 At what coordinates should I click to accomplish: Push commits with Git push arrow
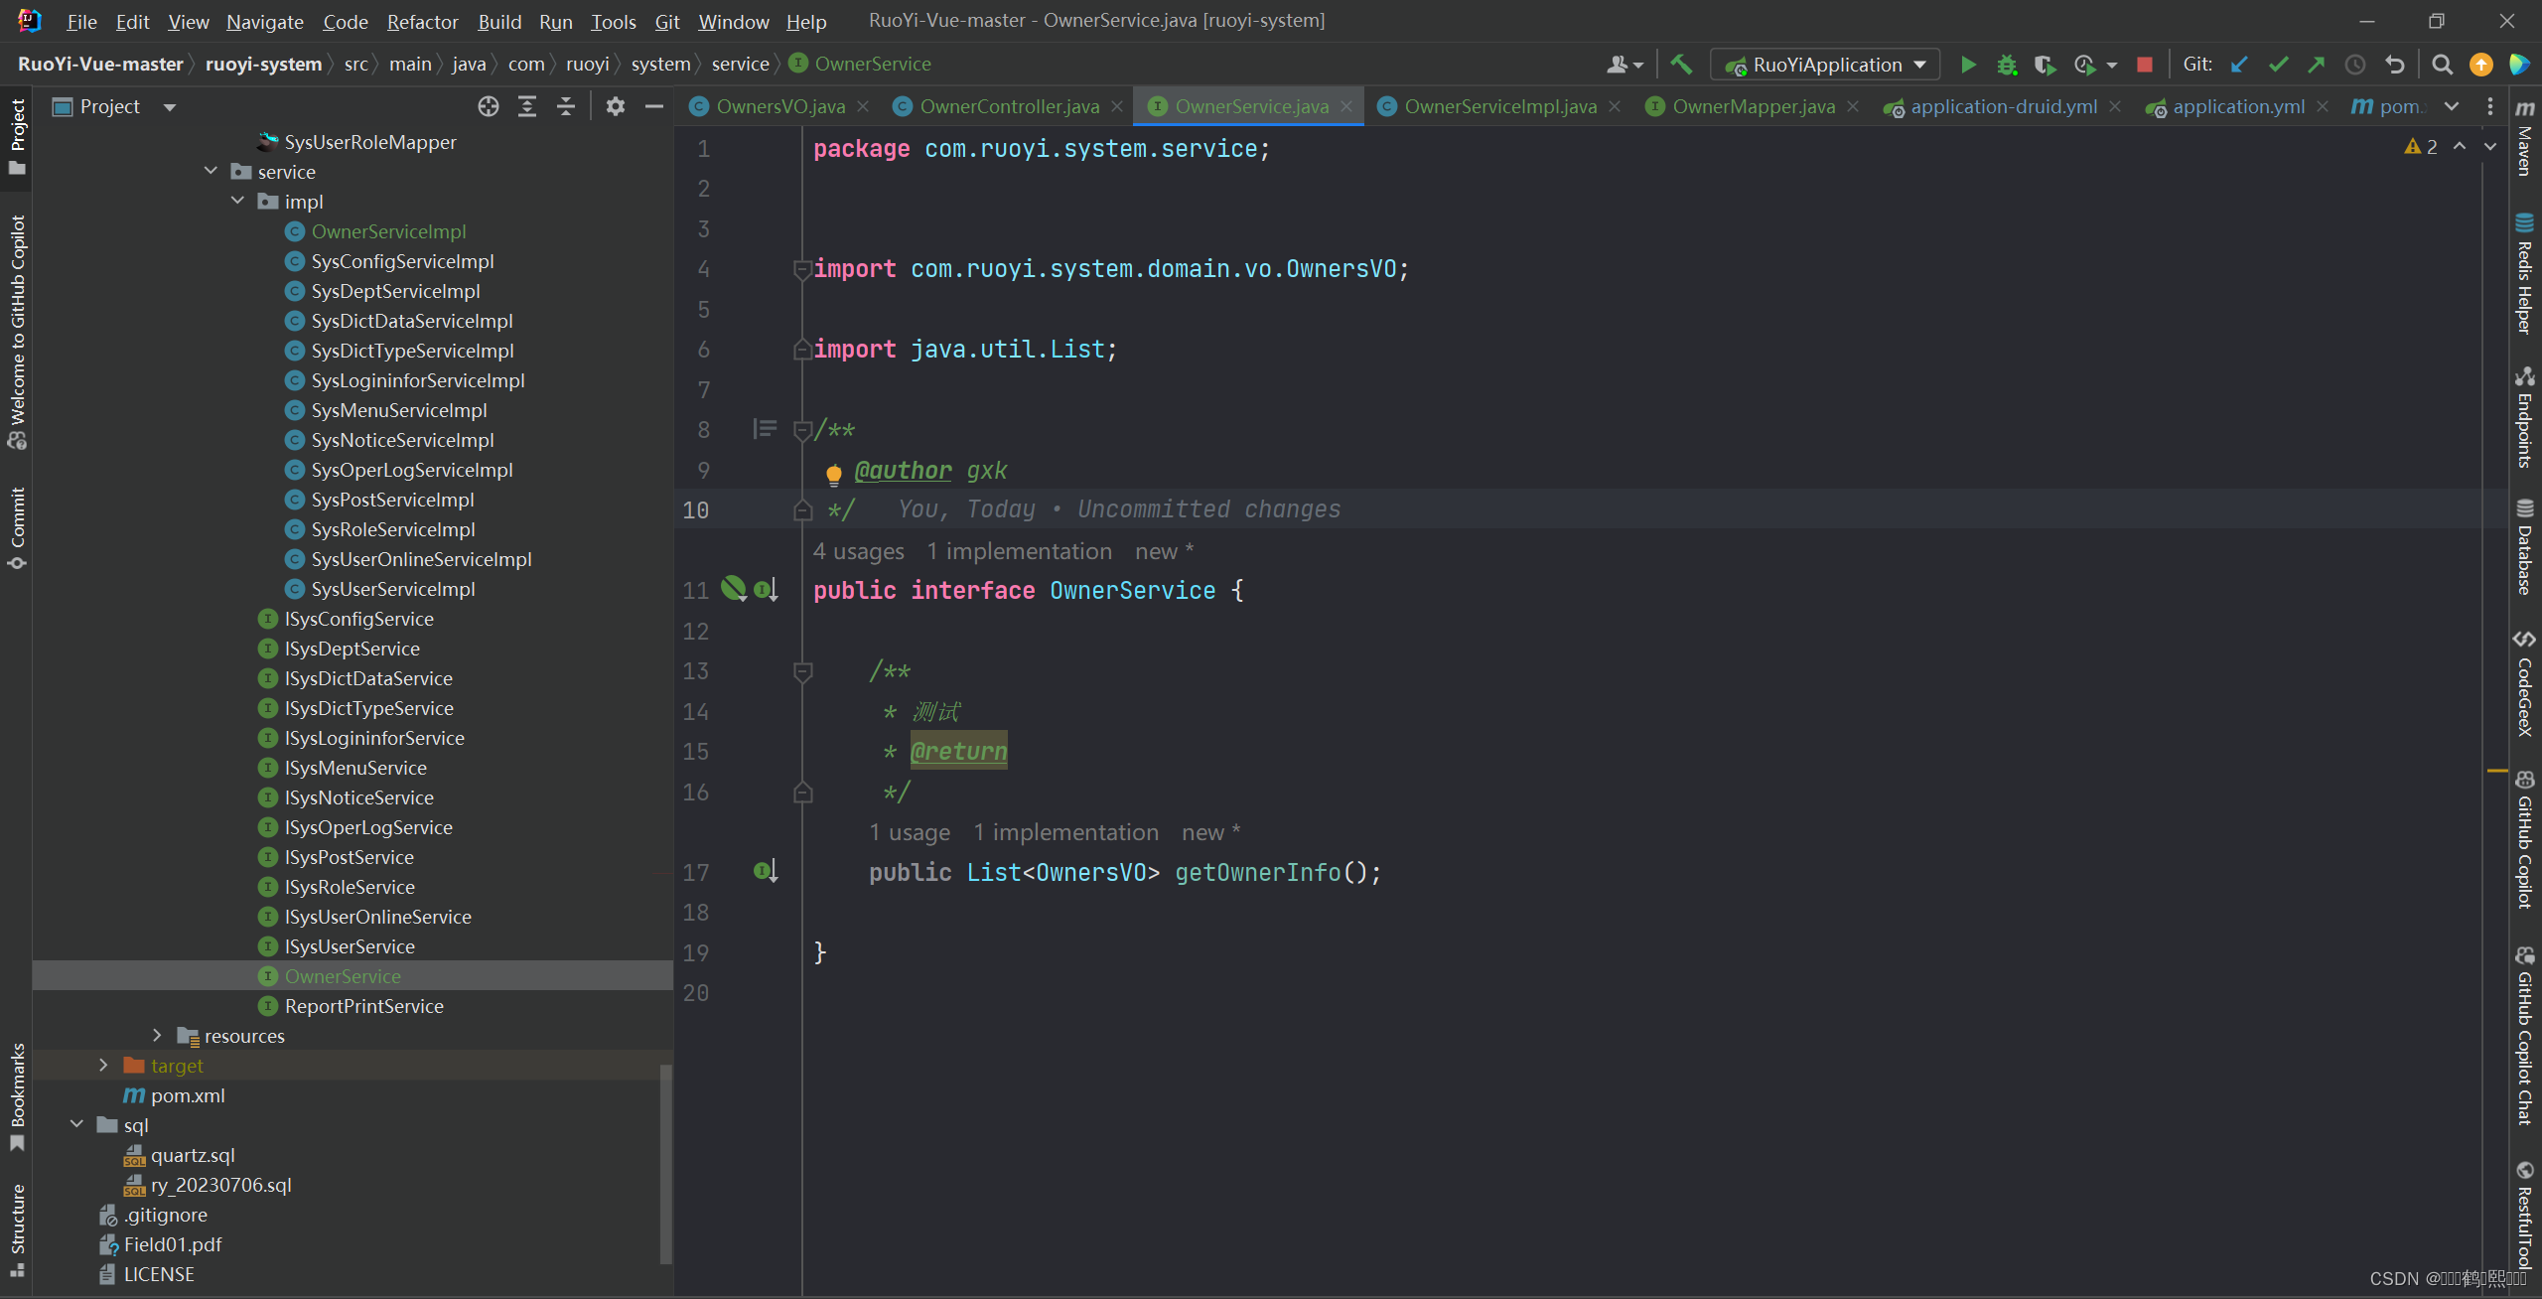click(2317, 65)
